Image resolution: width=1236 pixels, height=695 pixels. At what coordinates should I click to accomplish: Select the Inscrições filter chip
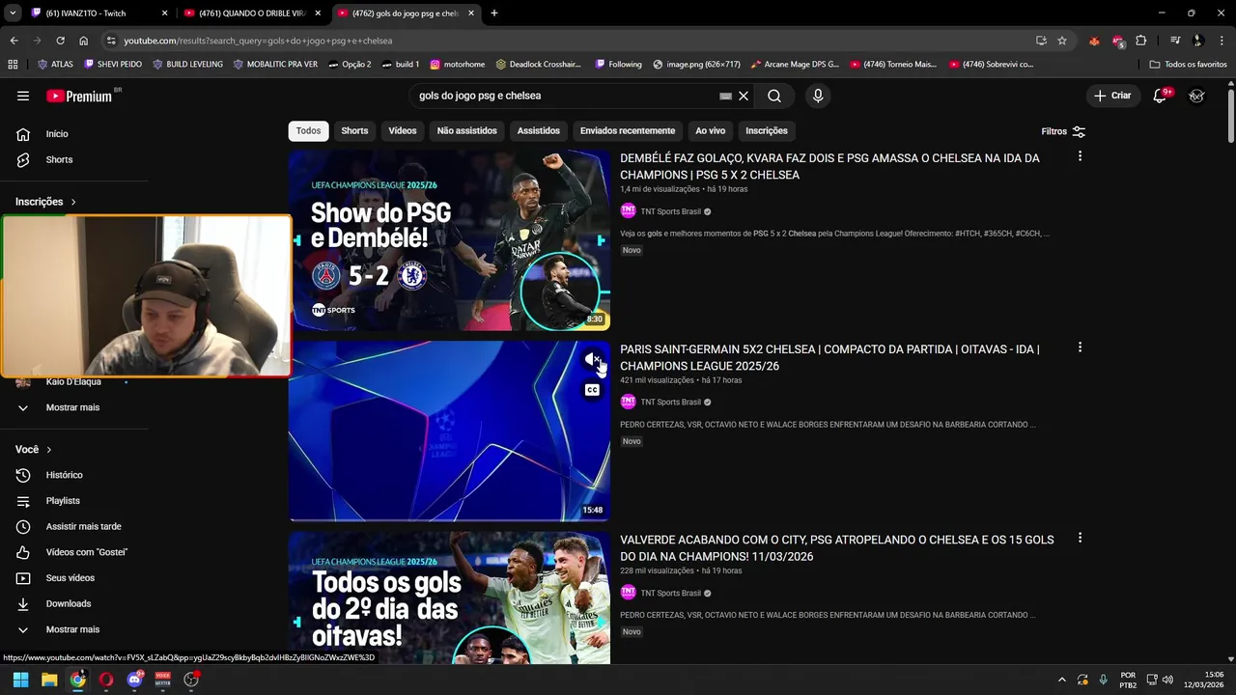coord(767,130)
